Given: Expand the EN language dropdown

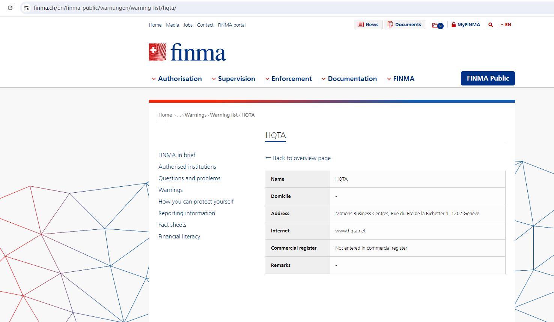Looking at the screenshot, I should (506, 25).
